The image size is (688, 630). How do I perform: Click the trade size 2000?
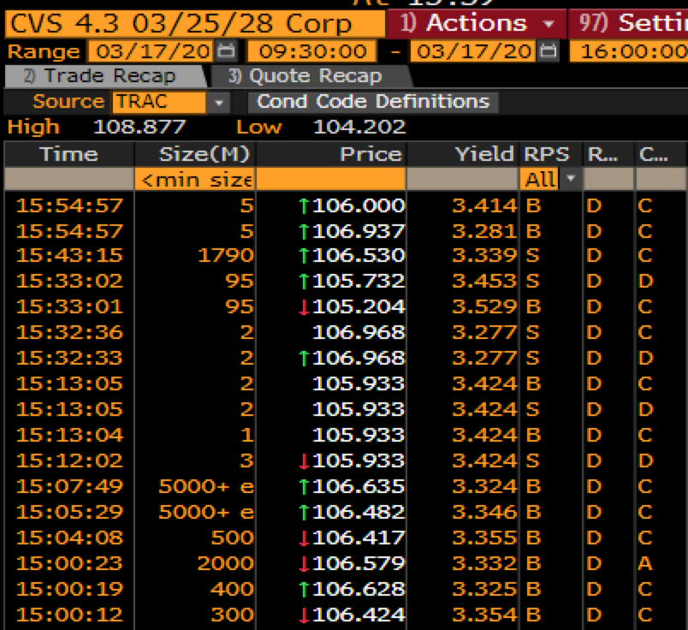coord(226,564)
